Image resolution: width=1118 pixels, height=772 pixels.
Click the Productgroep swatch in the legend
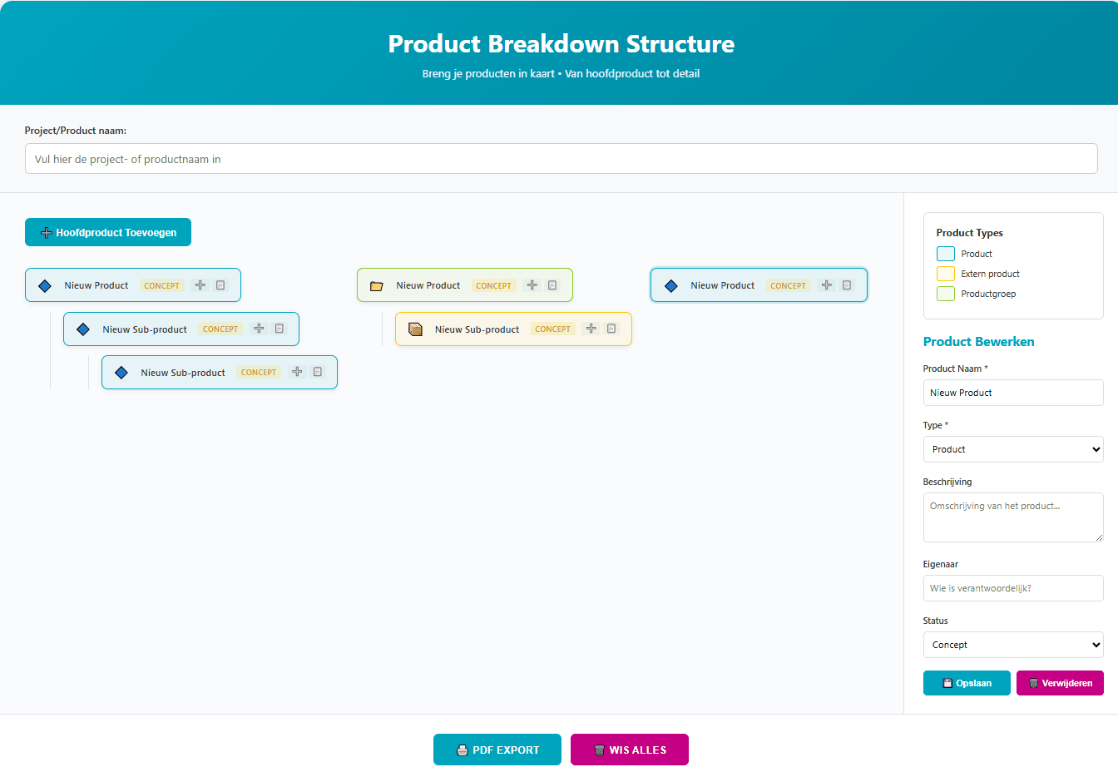[946, 293]
